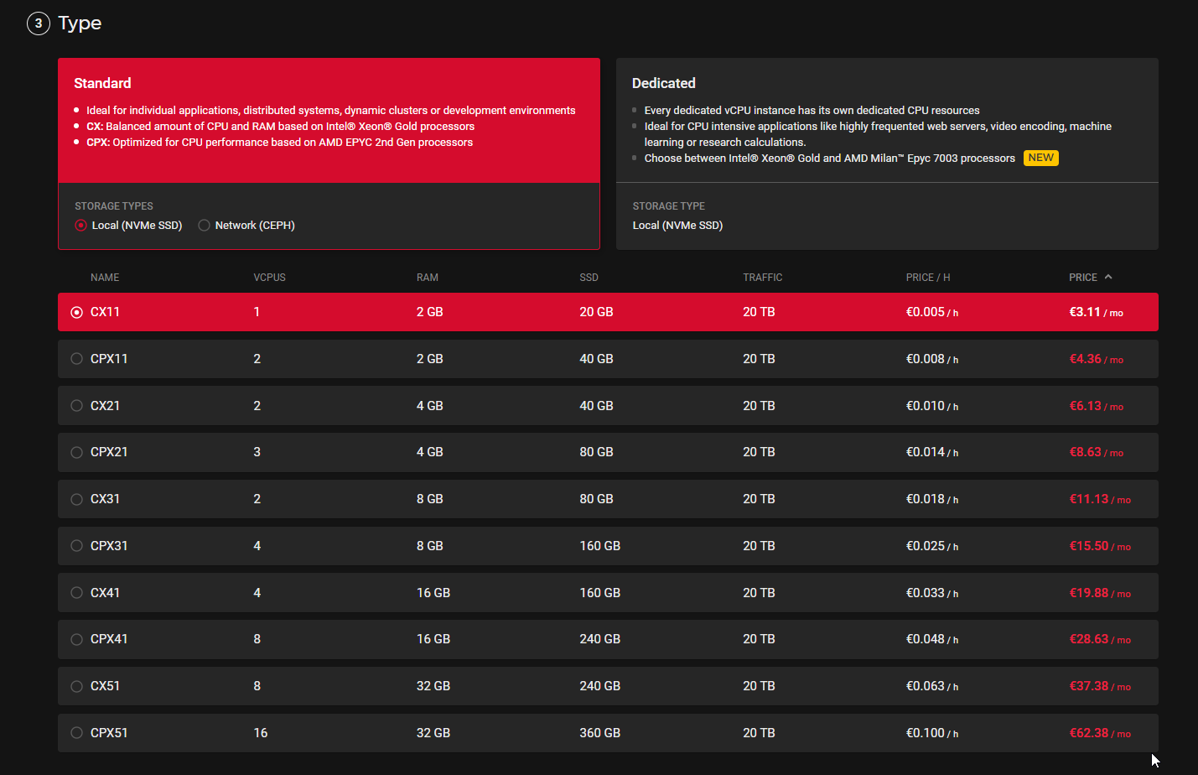Sort by the PRICE column arrow
Viewport: 1198px width, 775px height.
coord(1108,277)
